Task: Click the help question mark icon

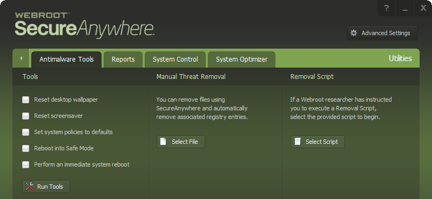Action: pos(386,8)
